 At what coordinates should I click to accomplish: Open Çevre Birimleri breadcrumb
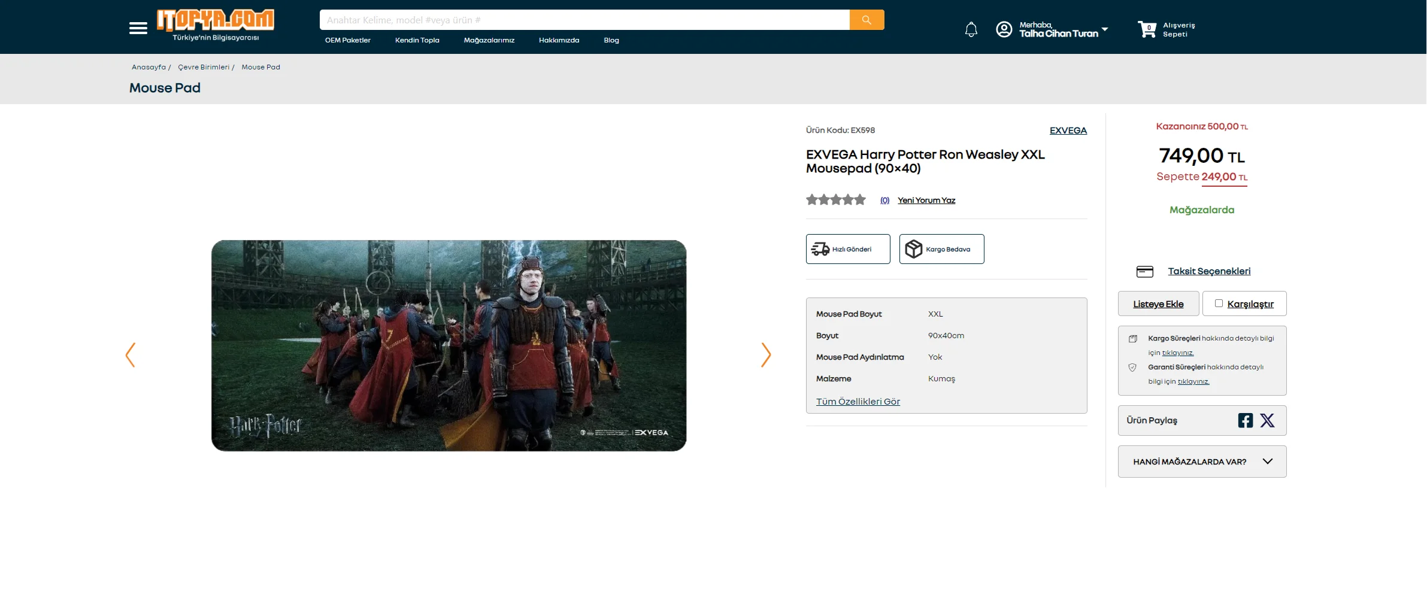coord(204,67)
